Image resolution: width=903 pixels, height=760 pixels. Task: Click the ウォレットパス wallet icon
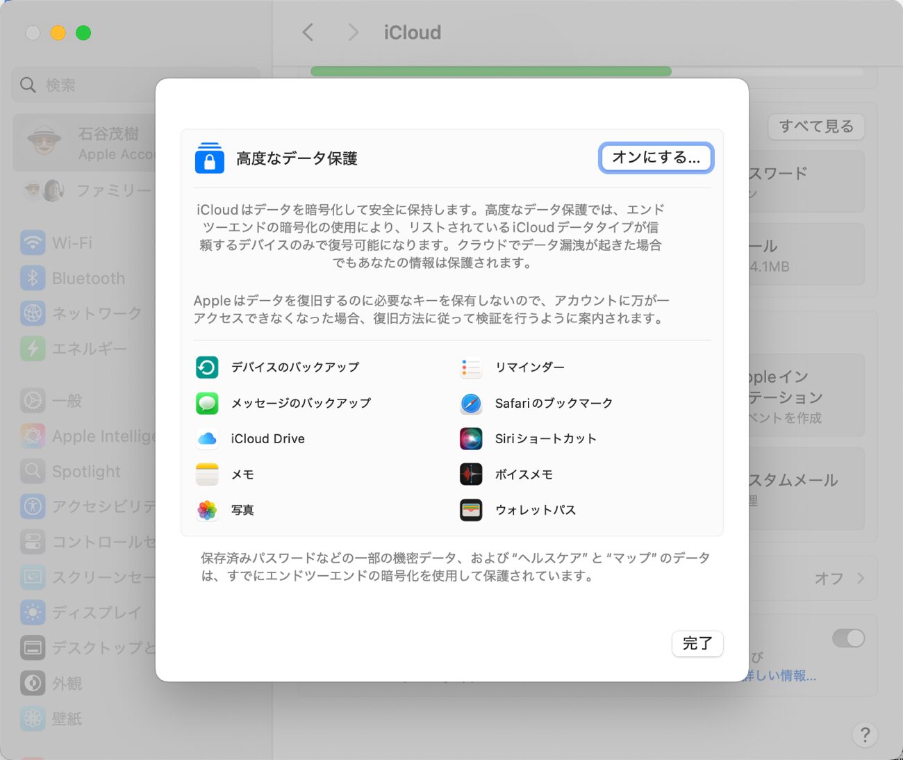point(471,510)
